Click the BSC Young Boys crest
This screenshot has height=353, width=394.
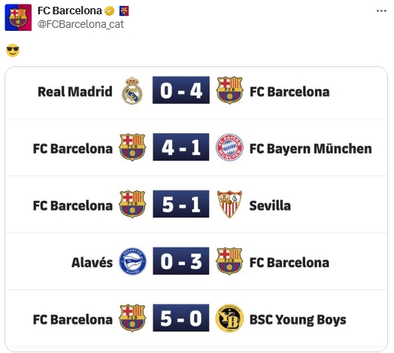(229, 318)
